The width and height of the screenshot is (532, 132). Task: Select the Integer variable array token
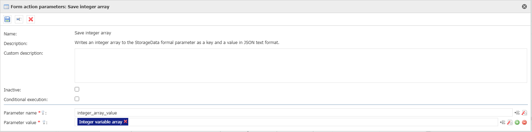point(100,122)
